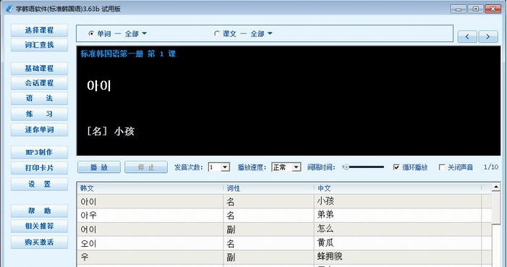Viewport: 507px width, 267px height.
Task: Open MP3制作 tool
Action: tap(39, 152)
